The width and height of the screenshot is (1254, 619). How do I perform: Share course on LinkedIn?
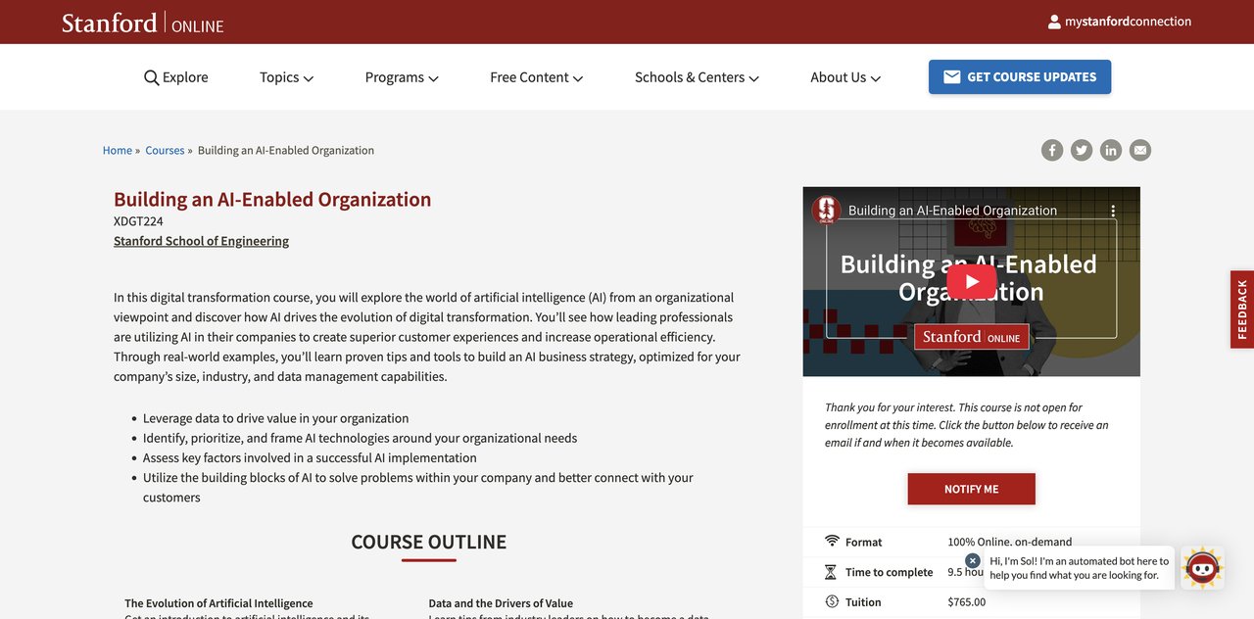pos(1111,150)
